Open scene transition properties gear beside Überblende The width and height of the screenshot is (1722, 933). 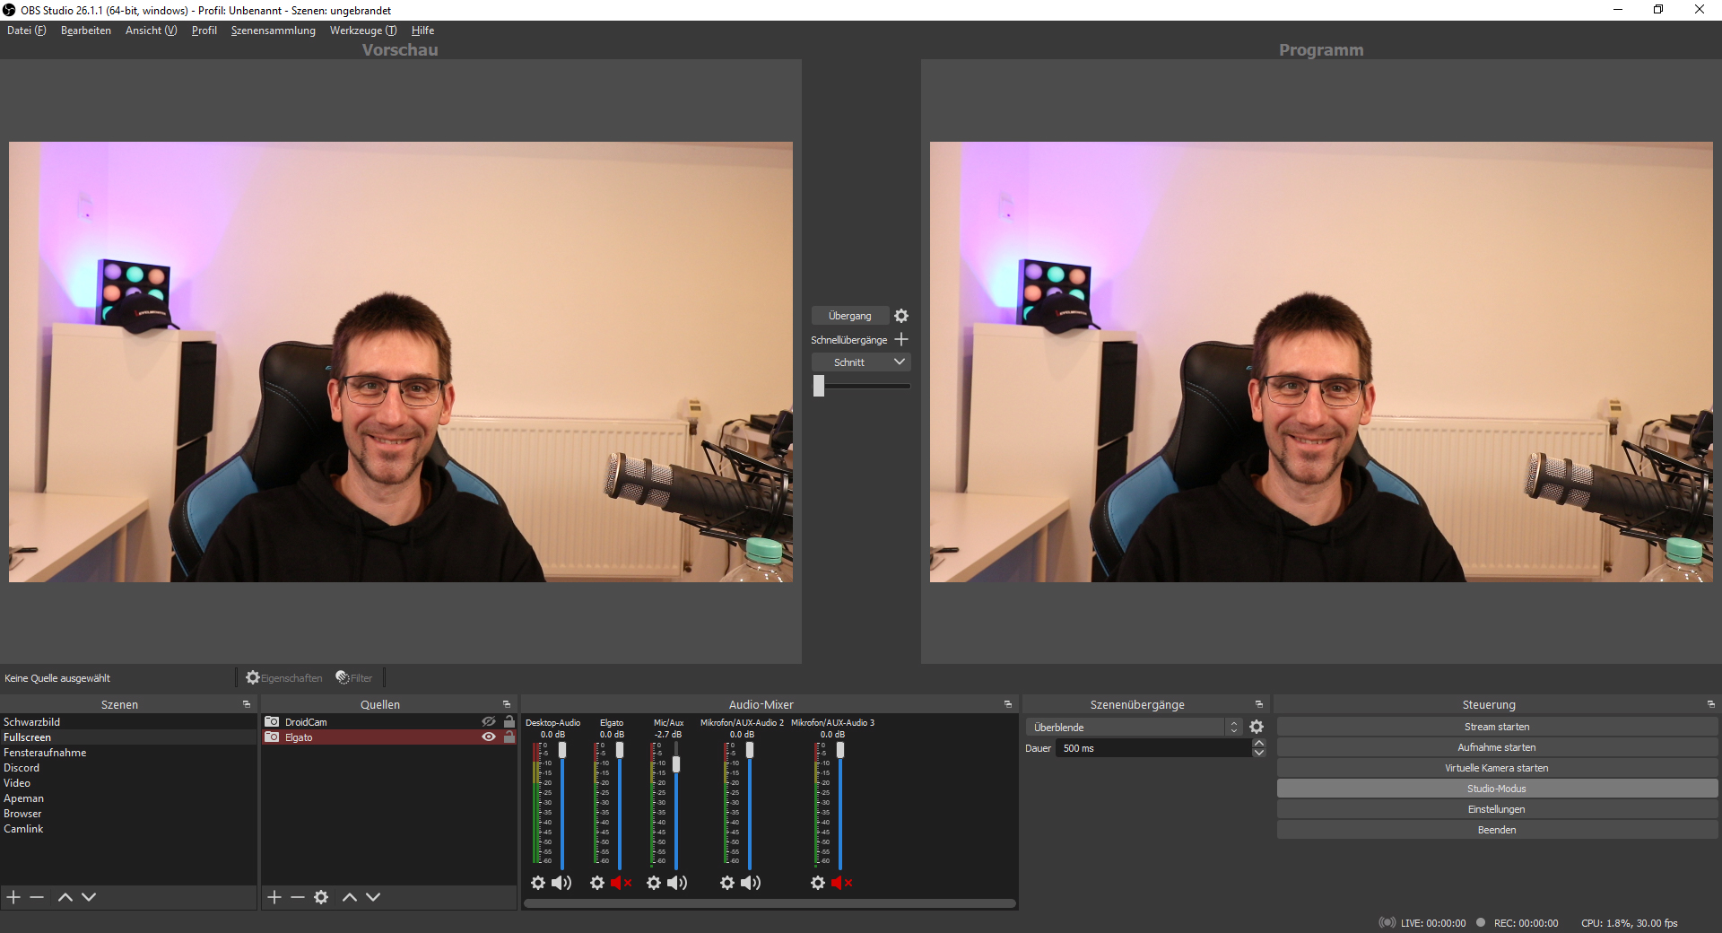(1257, 727)
